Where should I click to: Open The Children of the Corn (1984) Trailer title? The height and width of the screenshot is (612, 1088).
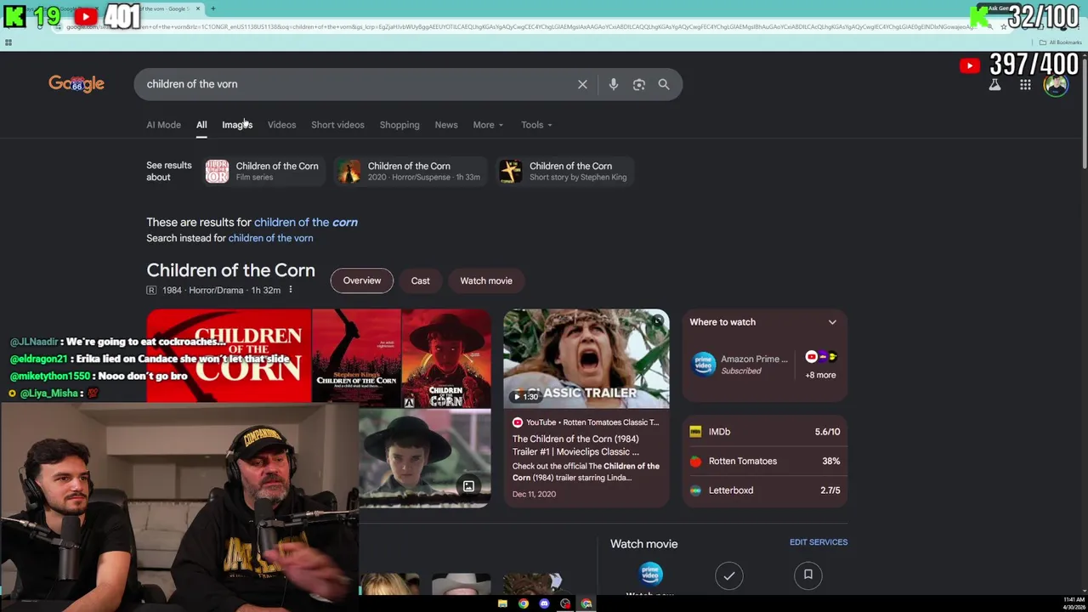[x=575, y=445]
